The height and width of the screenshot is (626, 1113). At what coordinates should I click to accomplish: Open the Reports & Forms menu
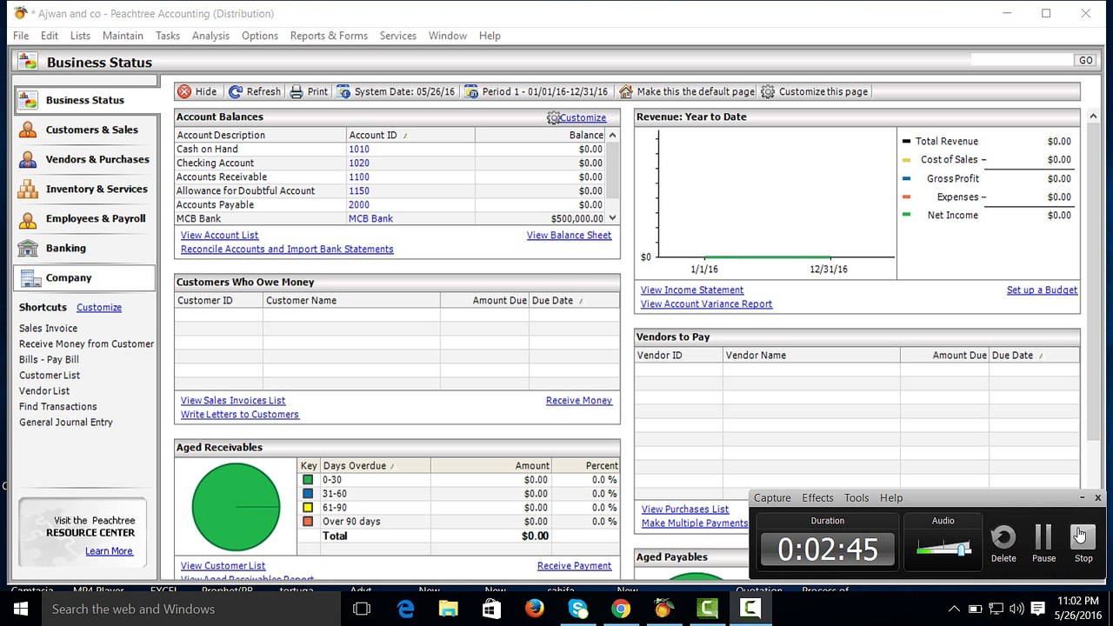click(x=329, y=36)
